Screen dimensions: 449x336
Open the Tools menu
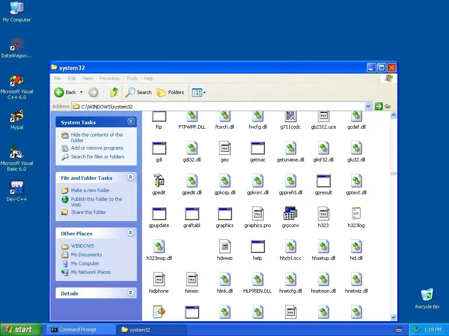132,78
